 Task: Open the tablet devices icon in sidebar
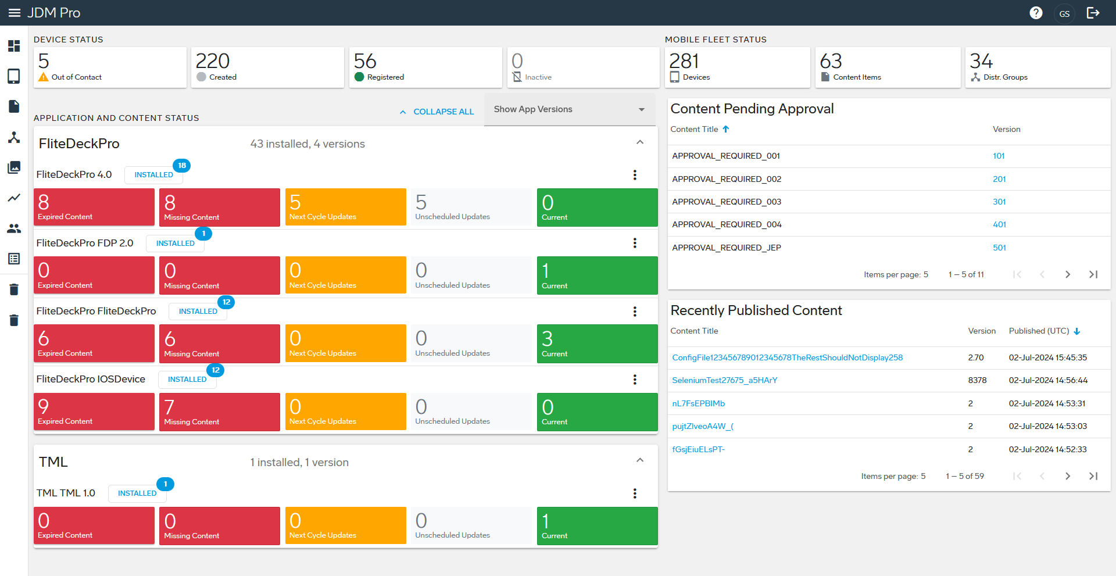(x=14, y=76)
